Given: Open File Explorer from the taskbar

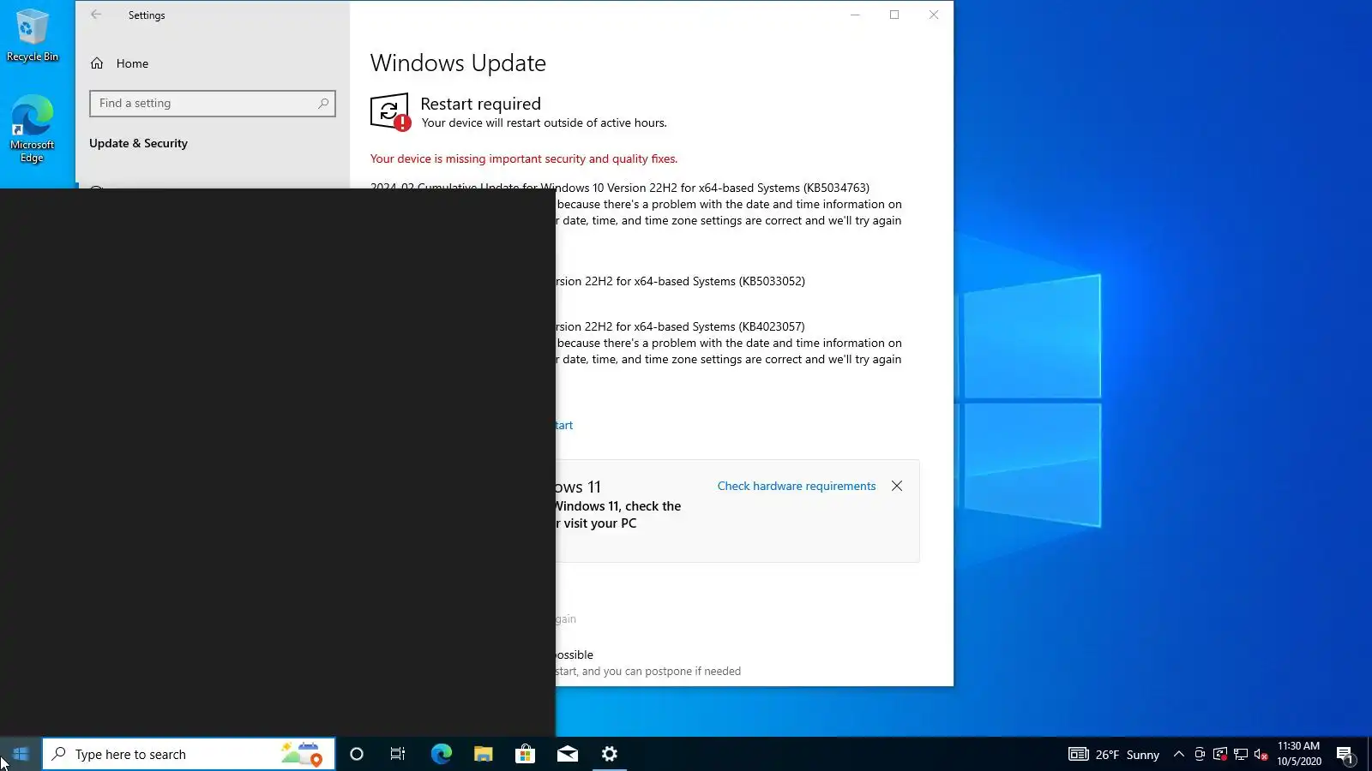Looking at the screenshot, I should click(483, 754).
